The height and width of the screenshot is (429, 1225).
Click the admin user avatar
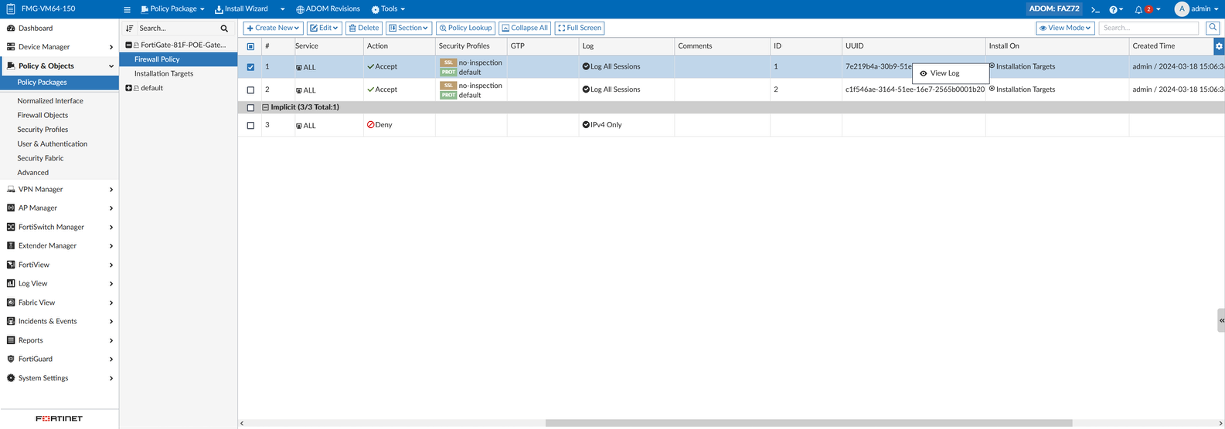[x=1182, y=9]
